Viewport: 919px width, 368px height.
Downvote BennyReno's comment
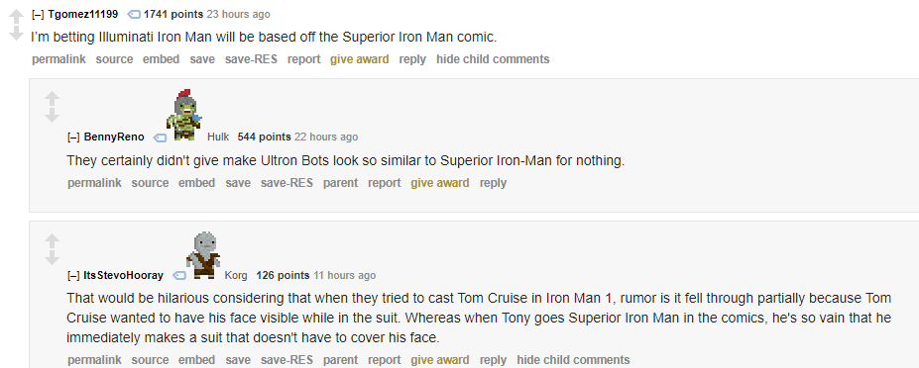[x=53, y=116]
